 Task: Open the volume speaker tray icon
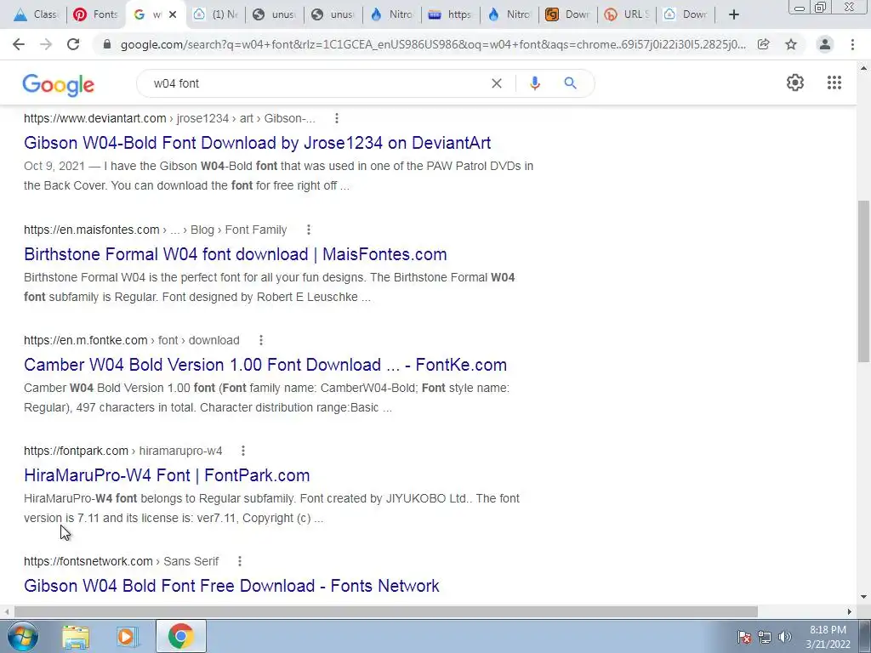click(785, 636)
